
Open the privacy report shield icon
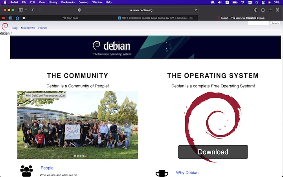tap(79, 10)
